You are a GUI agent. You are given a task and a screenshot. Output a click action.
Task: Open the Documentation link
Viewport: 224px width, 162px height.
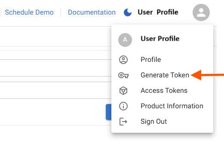92,12
